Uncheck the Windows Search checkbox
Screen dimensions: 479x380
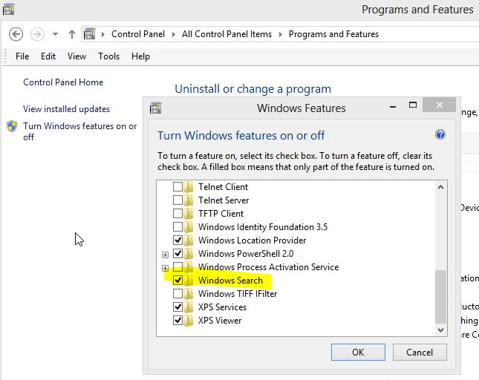pyautogui.click(x=177, y=281)
